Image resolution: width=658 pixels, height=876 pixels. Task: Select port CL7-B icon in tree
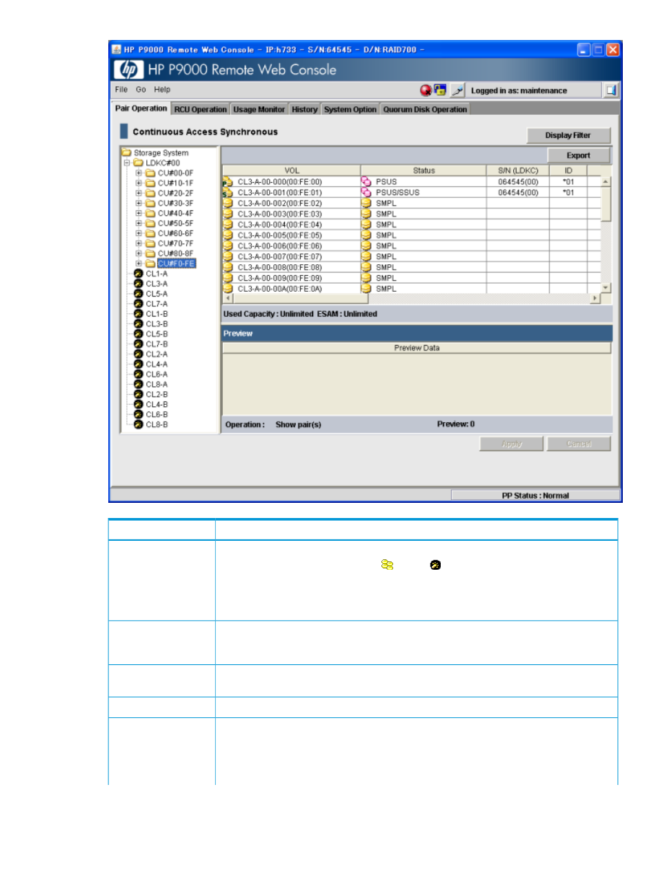(138, 344)
